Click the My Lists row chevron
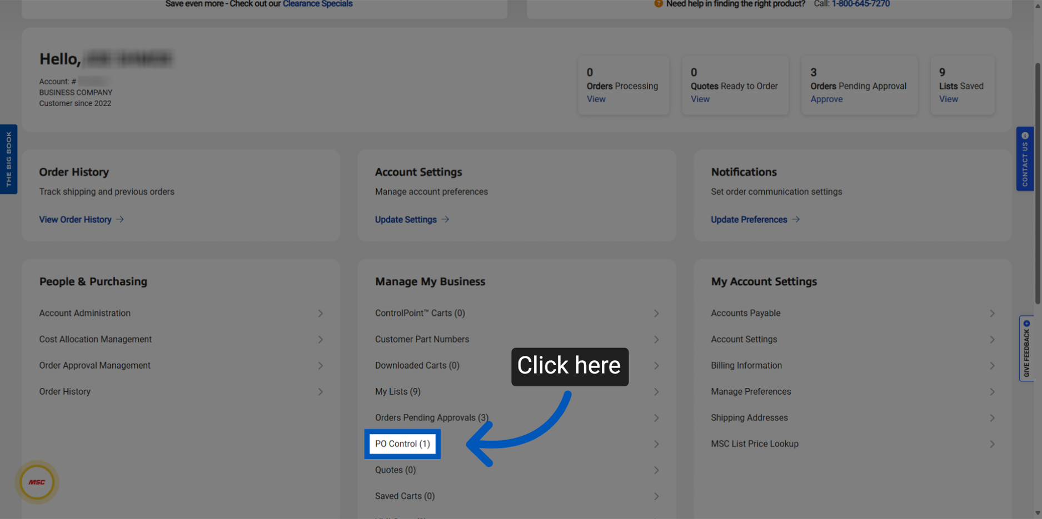This screenshot has height=519, width=1042. [x=656, y=392]
